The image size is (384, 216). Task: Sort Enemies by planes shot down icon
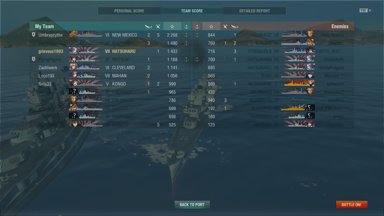225,26
